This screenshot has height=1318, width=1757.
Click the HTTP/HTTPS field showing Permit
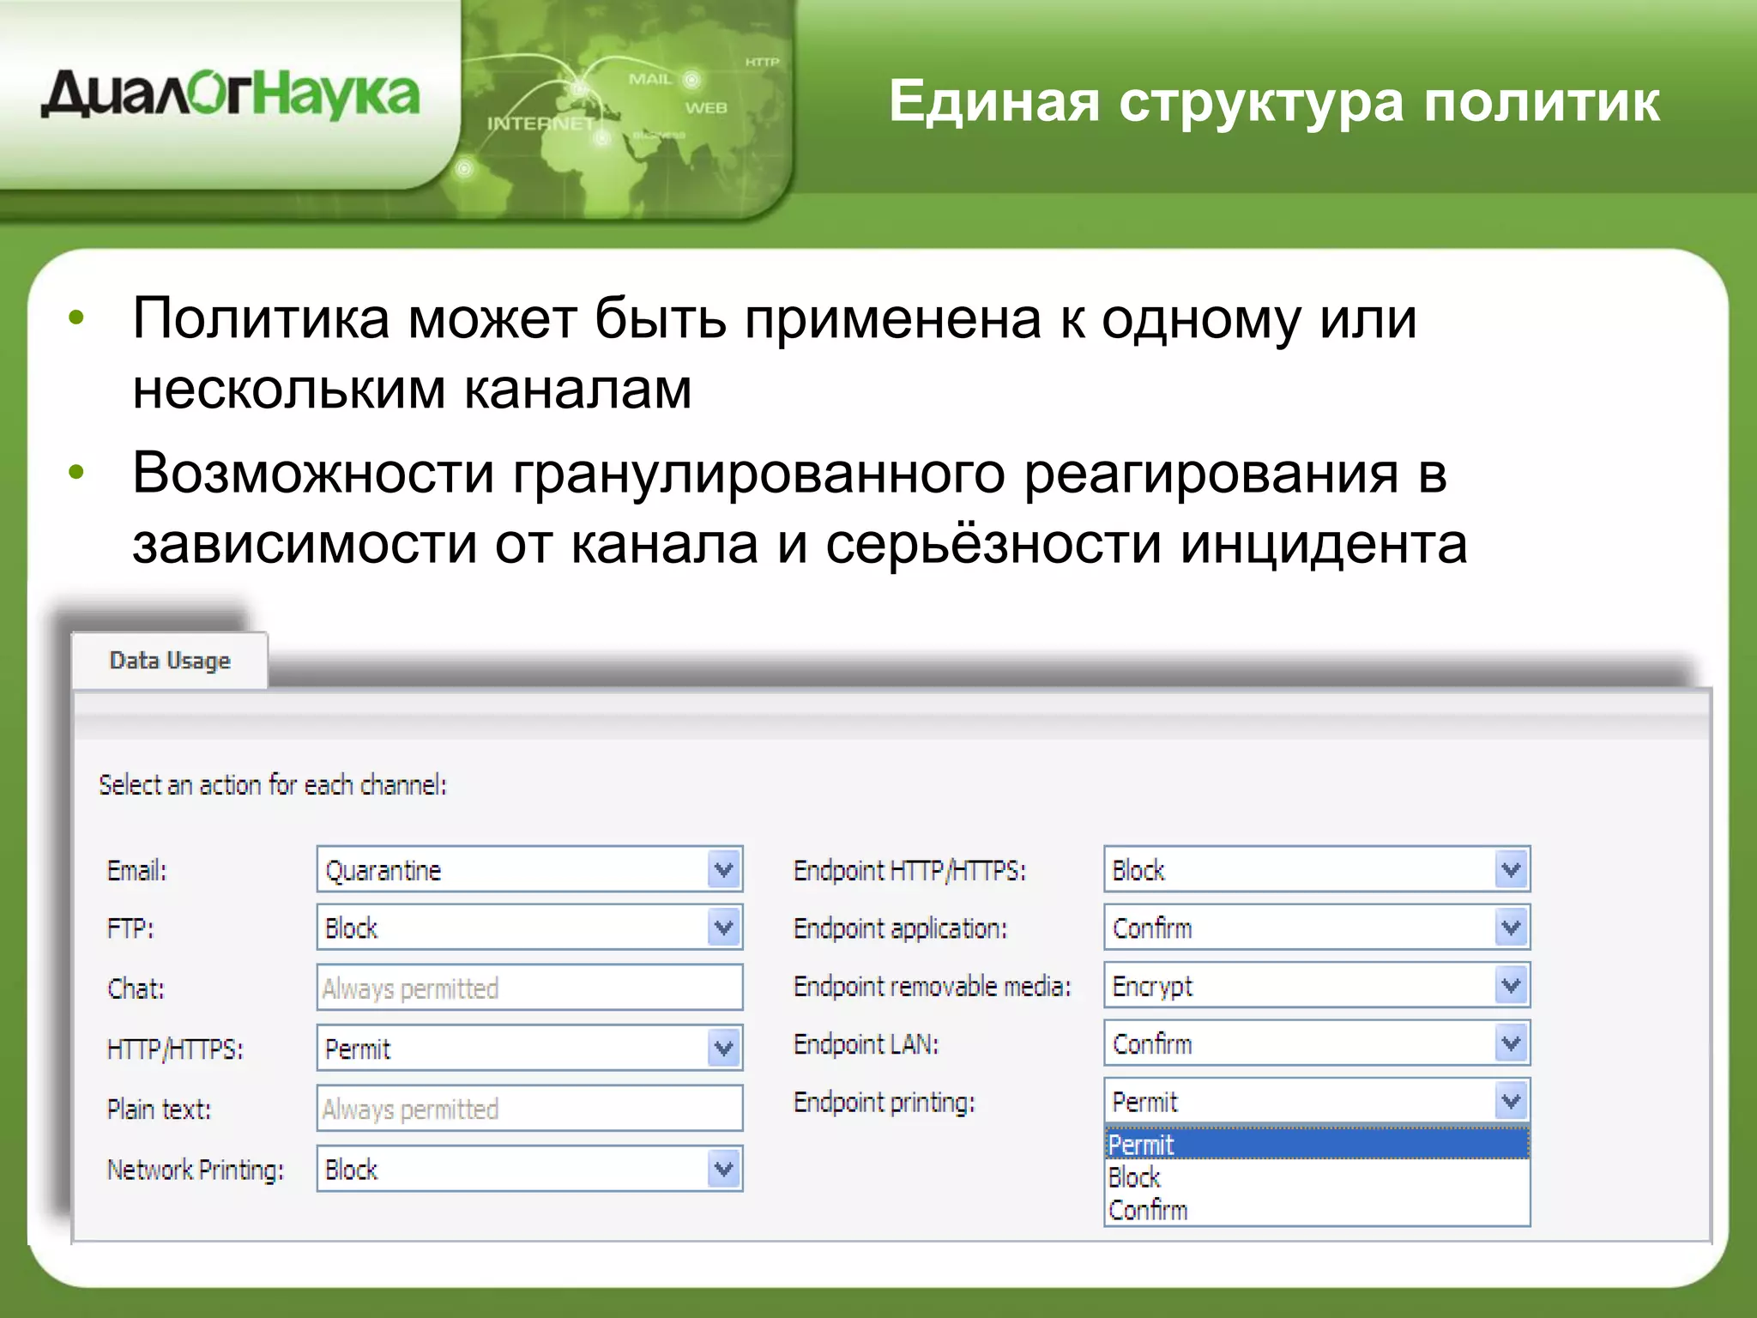click(529, 1048)
